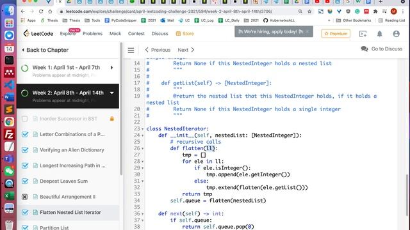Open Other Bookmarks folder
This screenshot has height=230, width=410.
[x=354, y=20]
